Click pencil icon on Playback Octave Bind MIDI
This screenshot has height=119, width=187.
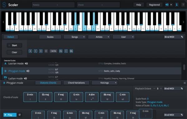[x=182, y=88]
